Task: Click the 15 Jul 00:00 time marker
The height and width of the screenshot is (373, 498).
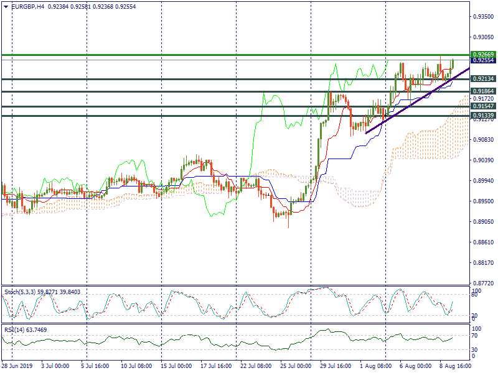Action: 176,367
